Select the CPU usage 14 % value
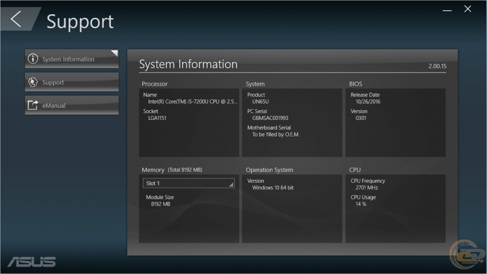Screen dimensions: 487x274 (361, 204)
